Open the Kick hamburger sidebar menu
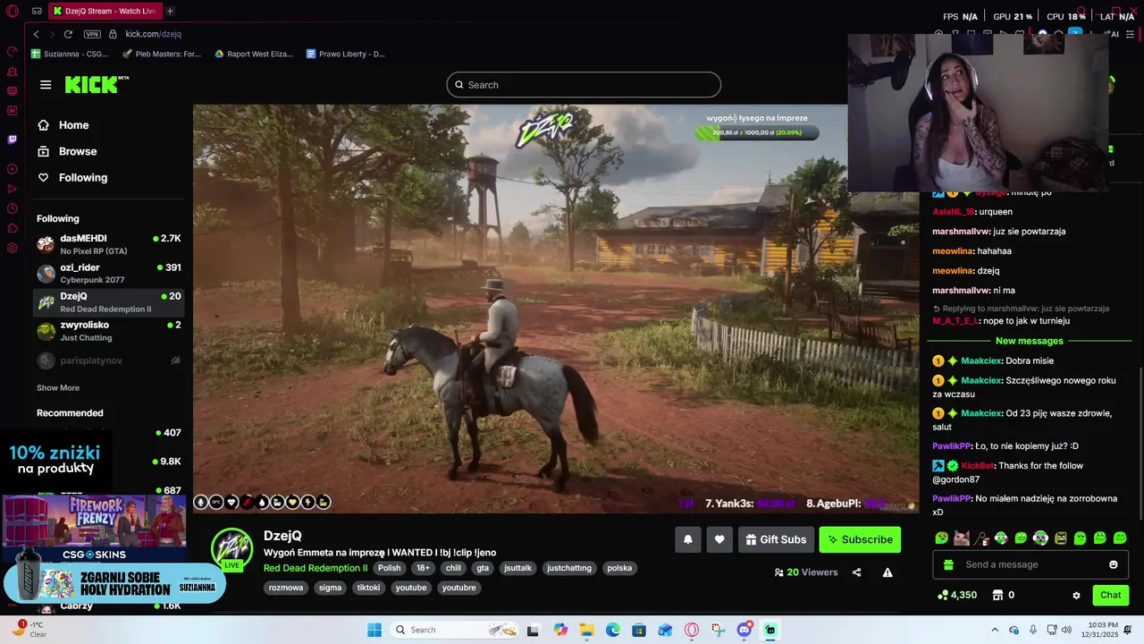This screenshot has width=1144, height=644. [46, 85]
